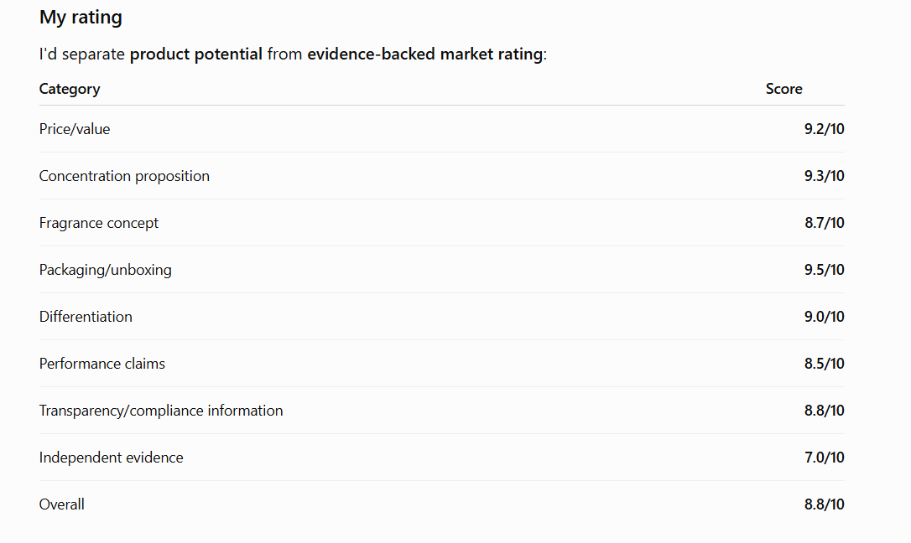This screenshot has width=911, height=543.
Task: Select the Score column header
Action: (x=783, y=89)
